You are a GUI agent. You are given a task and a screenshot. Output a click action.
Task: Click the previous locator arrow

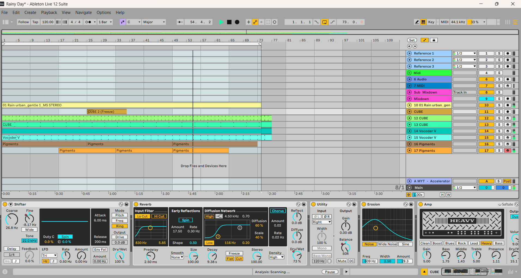[x=409, y=46]
